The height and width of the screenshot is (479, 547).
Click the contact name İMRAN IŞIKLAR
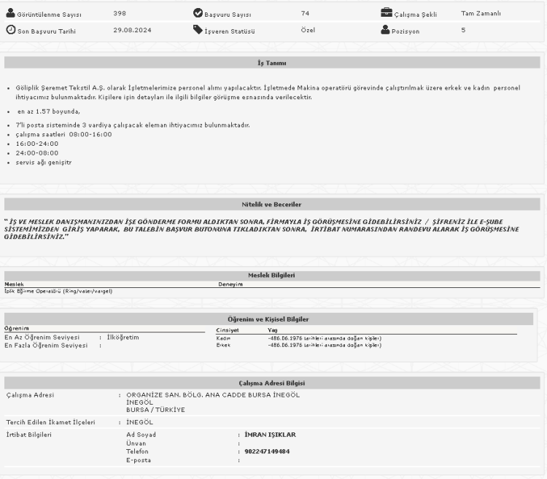point(270,435)
